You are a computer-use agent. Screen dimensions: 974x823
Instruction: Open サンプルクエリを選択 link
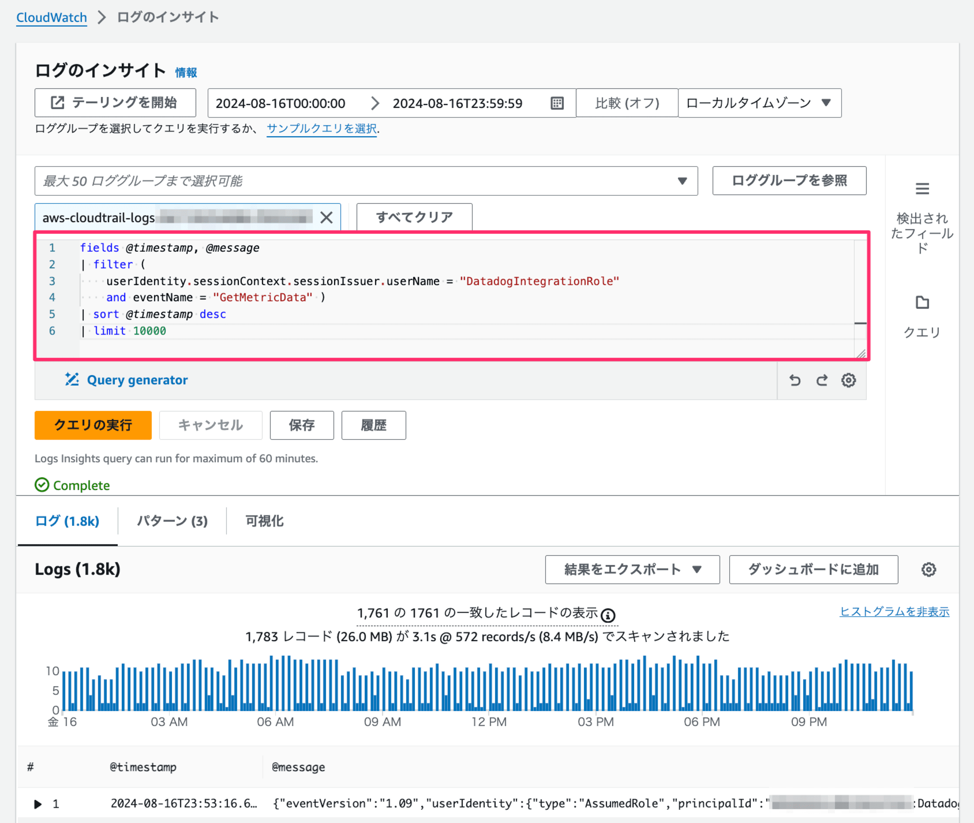pos(322,129)
